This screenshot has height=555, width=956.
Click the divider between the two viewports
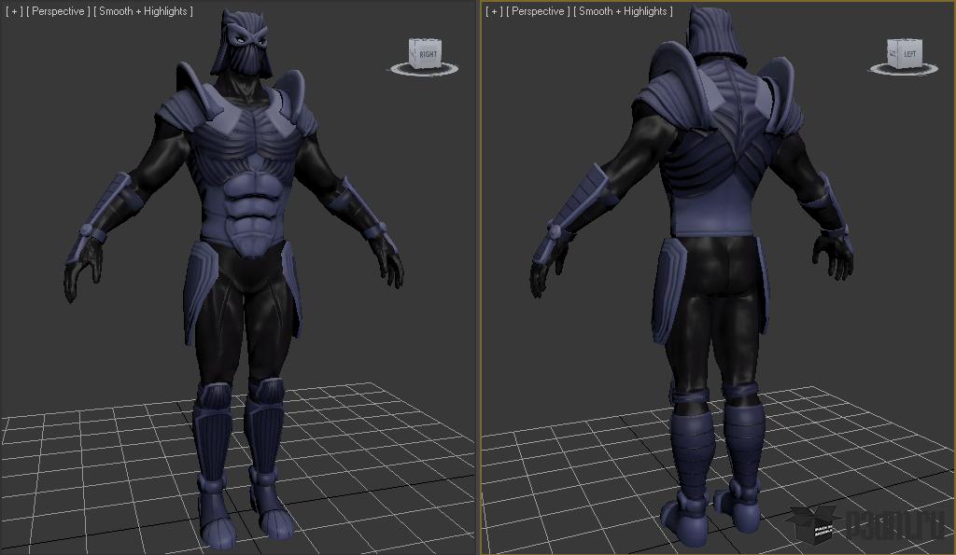pyautogui.click(x=478, y=280)
